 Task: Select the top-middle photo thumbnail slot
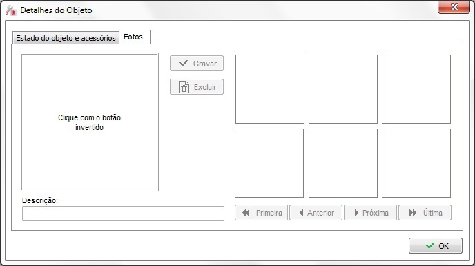(x=343, y=89)
